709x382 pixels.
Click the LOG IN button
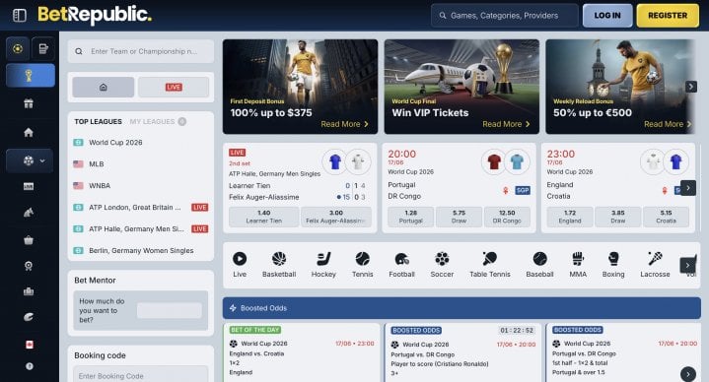(x=607, y=16)
